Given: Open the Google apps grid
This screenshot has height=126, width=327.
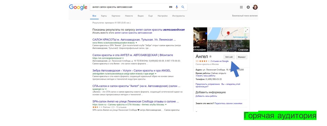Looking at the screenshot, I should [x=241, y=7].
